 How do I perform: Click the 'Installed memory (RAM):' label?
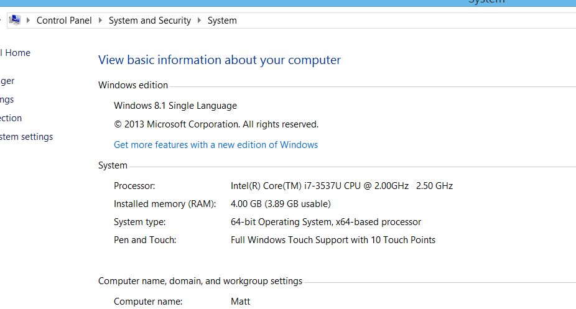point(165,204)
